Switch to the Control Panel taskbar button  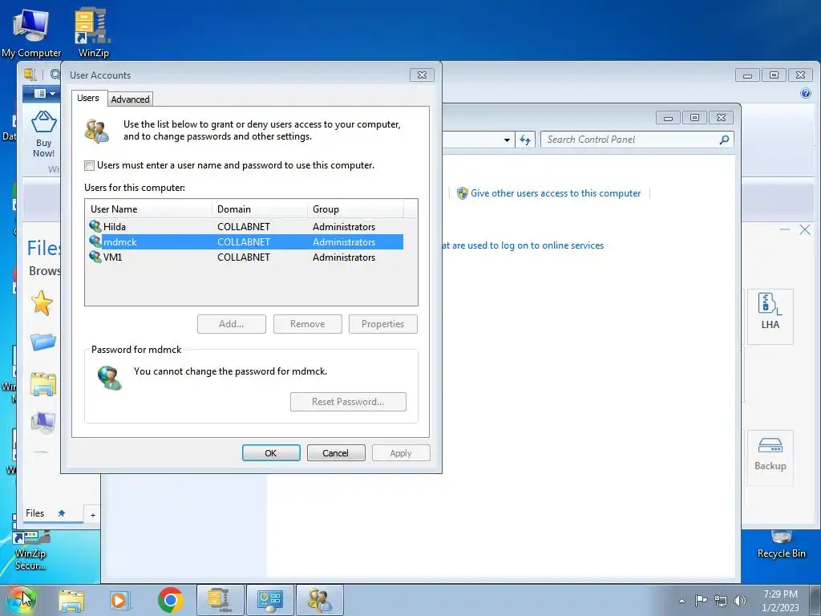click(270, 600)
